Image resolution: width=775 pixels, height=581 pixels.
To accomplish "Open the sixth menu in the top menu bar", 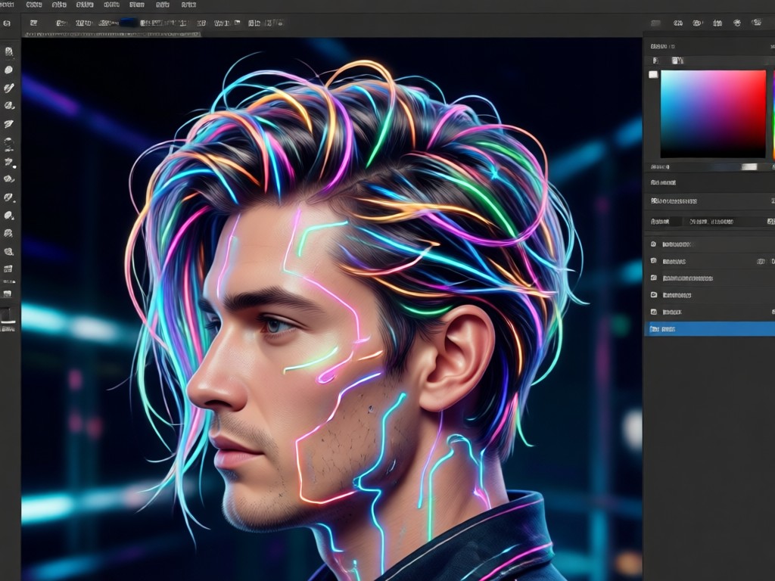I will (137, 5).
